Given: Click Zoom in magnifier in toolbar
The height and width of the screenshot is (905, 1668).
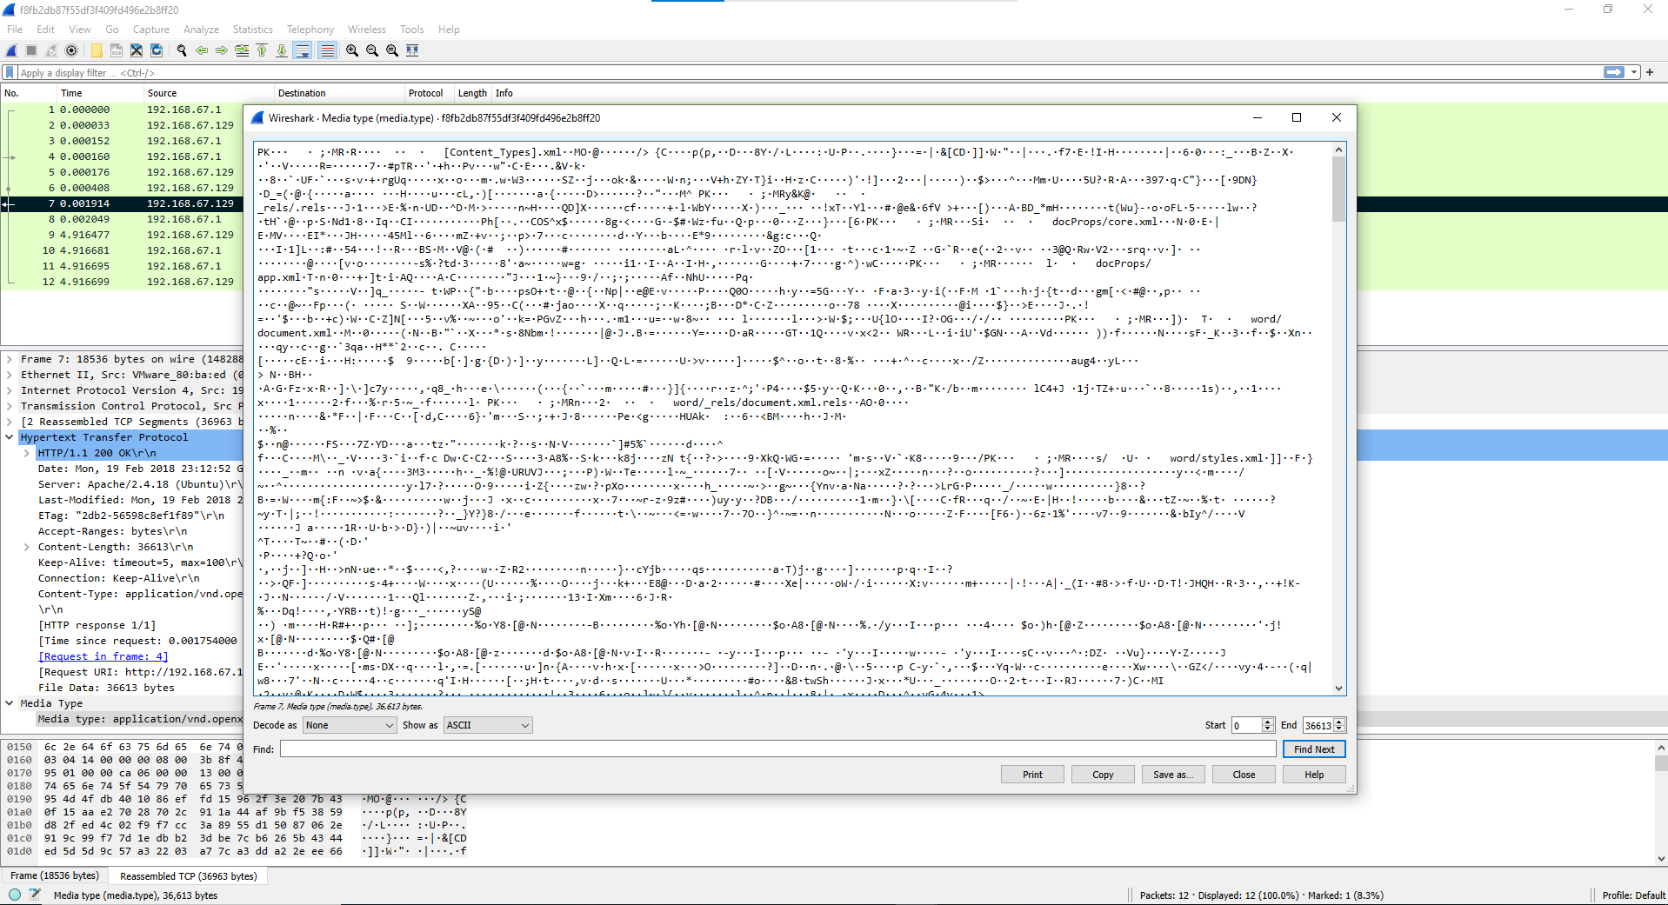Looking at the screenshot, I should (x=352, y=50).
